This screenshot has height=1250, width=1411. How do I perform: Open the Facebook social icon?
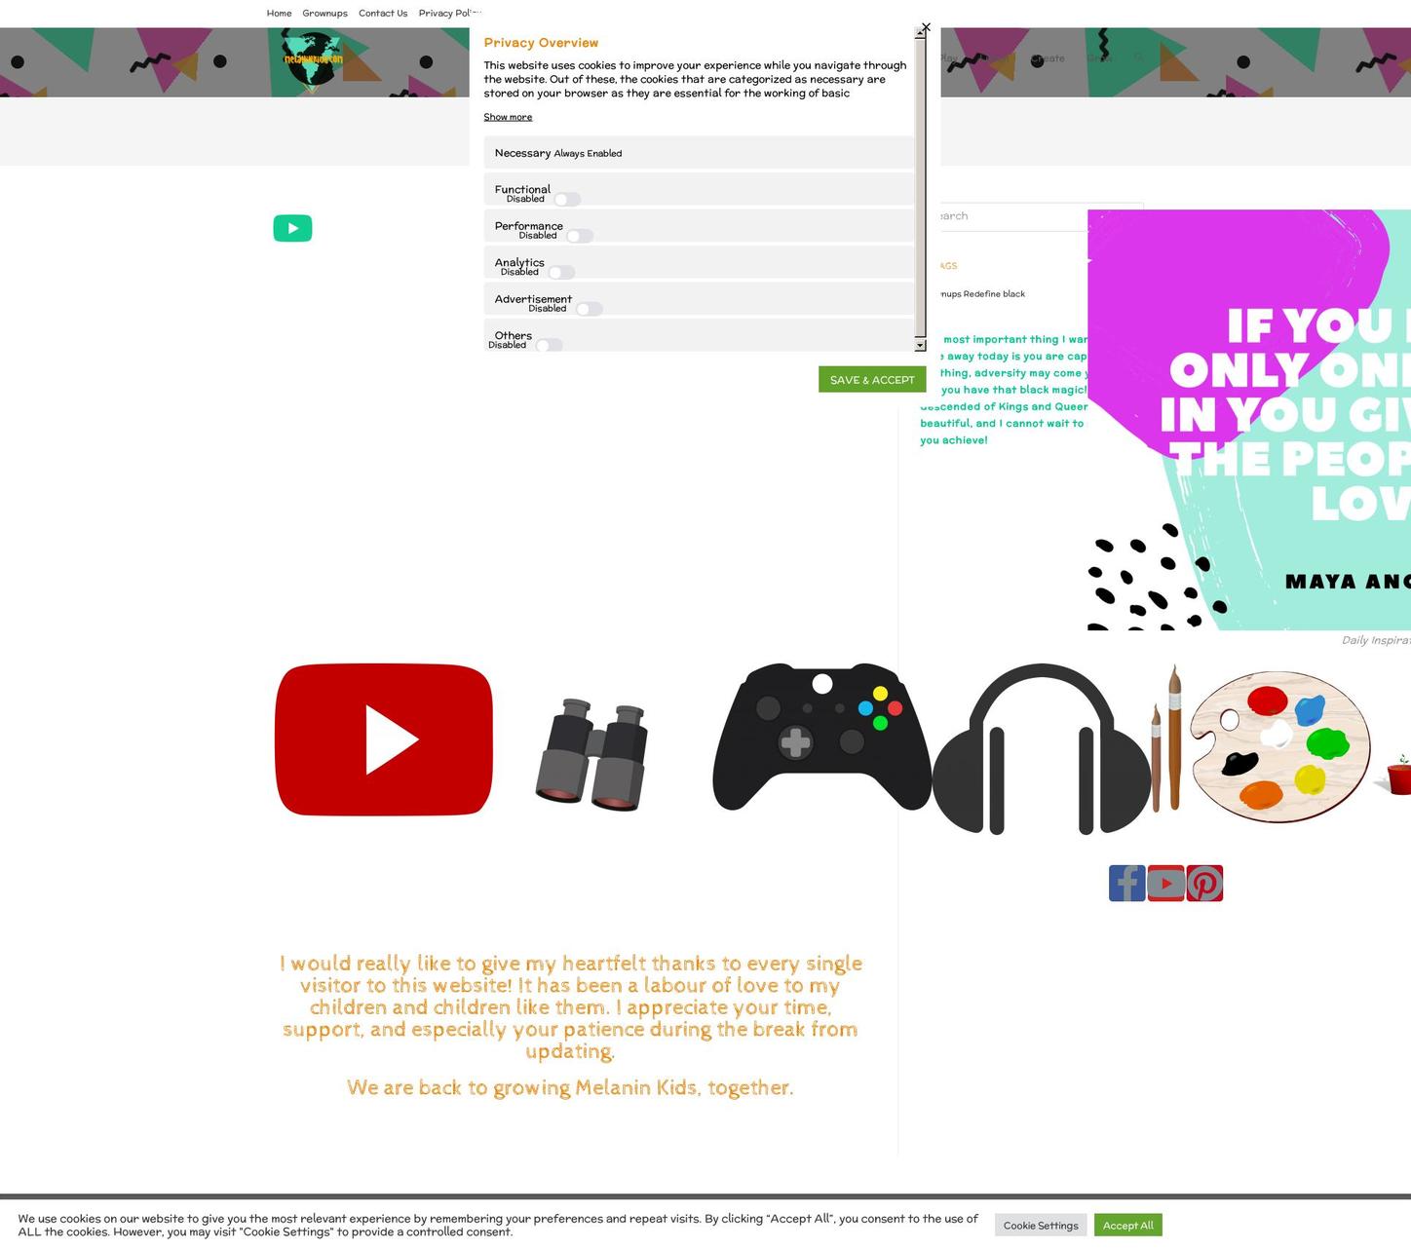tap(1126, 884)
